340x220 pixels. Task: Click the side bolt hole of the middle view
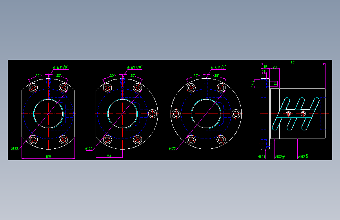(153, 114)
